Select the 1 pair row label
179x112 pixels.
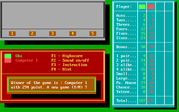point(126,56)
